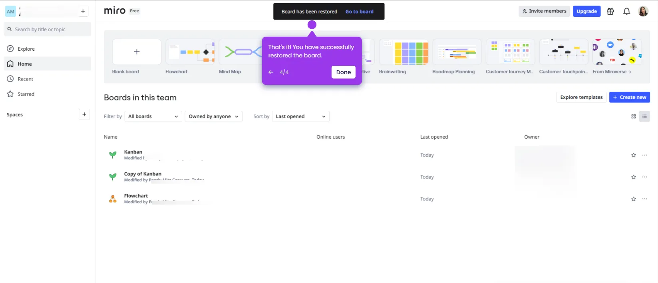This screenshot has height=283, width=658.
Task: Open the All boards filter dropdown
Action: 153,116
